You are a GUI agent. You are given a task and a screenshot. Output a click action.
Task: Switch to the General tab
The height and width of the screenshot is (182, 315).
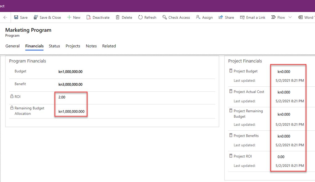(x=13, y=46)
